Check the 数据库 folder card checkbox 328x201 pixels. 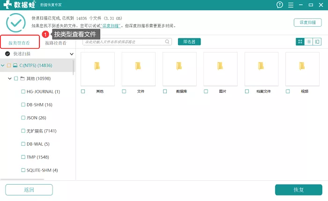tap(165, 91)
